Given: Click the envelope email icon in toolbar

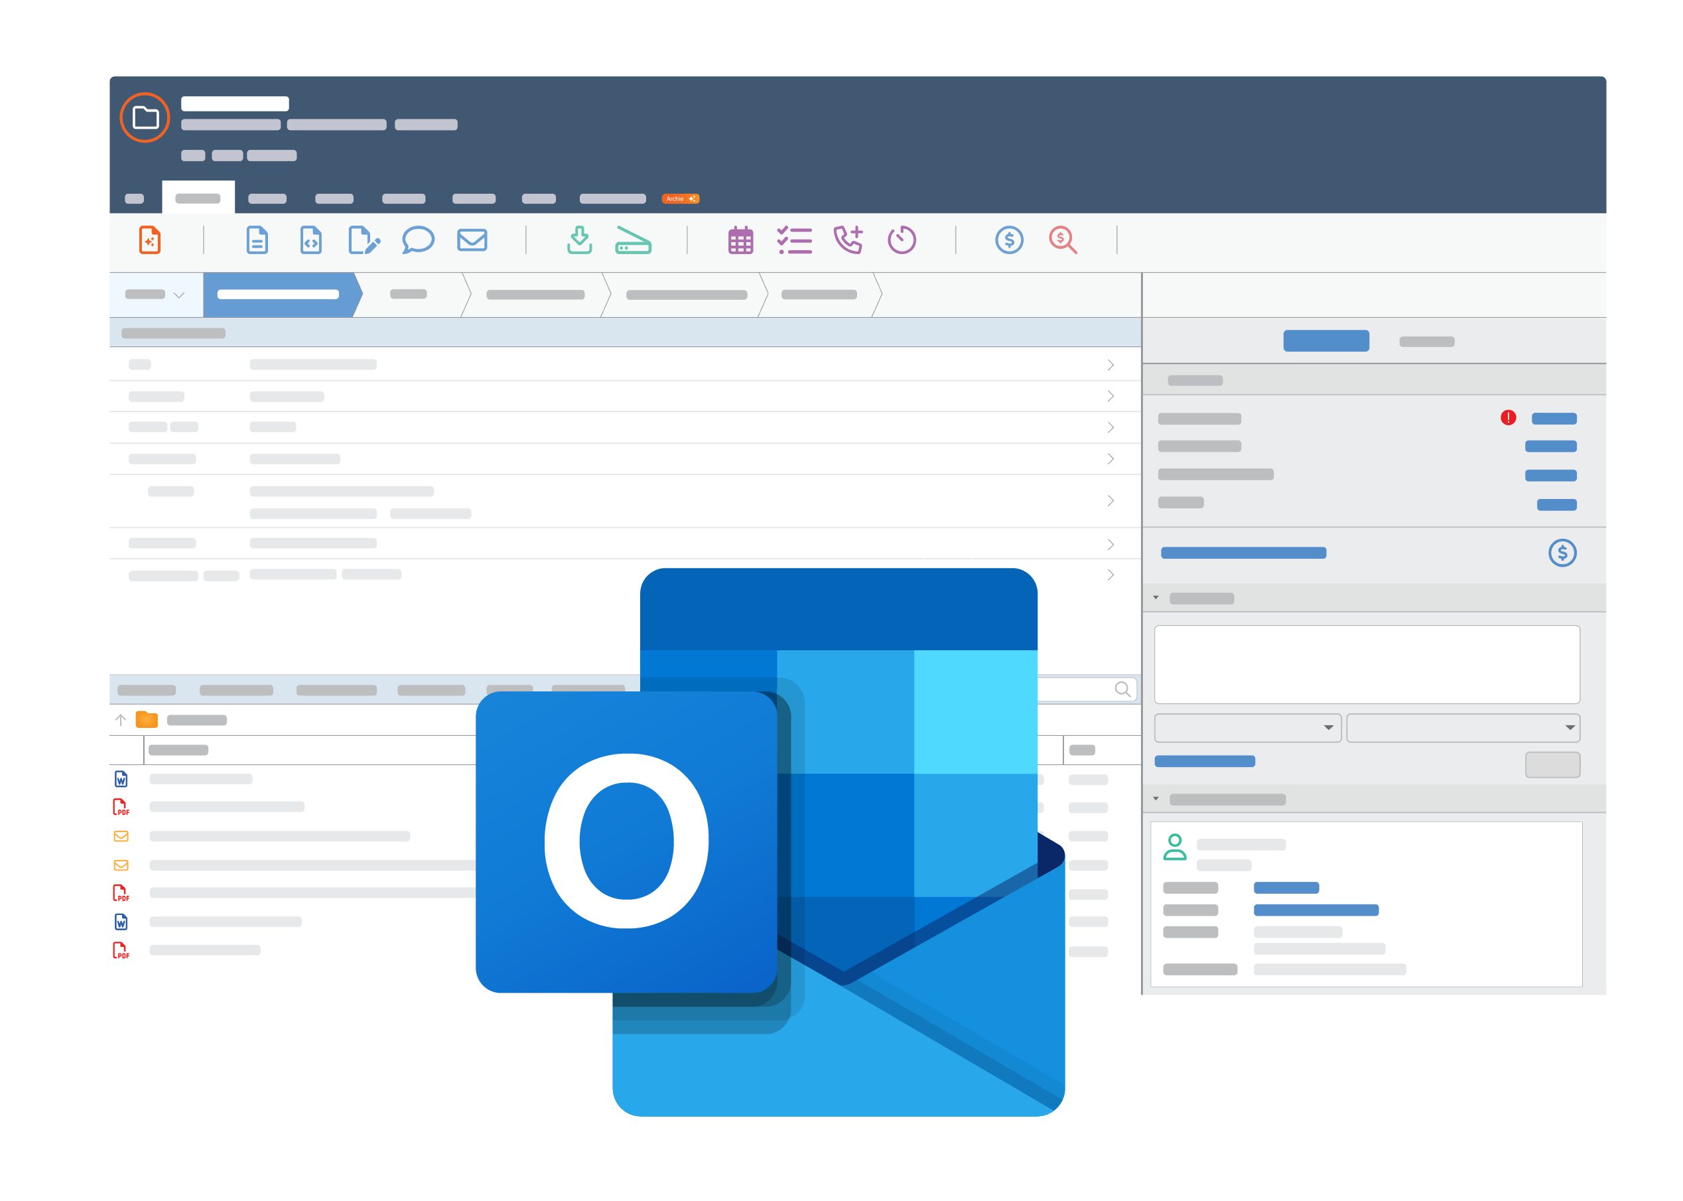Looking at the screenshot, I should 472,240.
